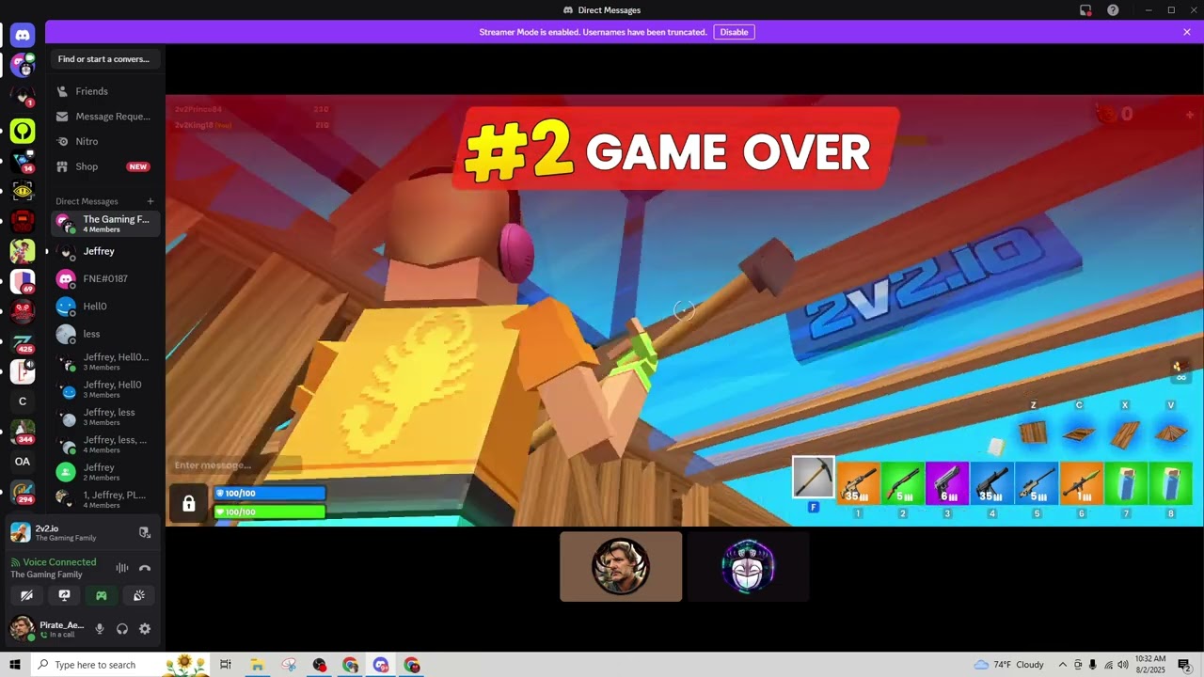
Task: Select the floor build piece C
Action: (x=1079, y=433)
